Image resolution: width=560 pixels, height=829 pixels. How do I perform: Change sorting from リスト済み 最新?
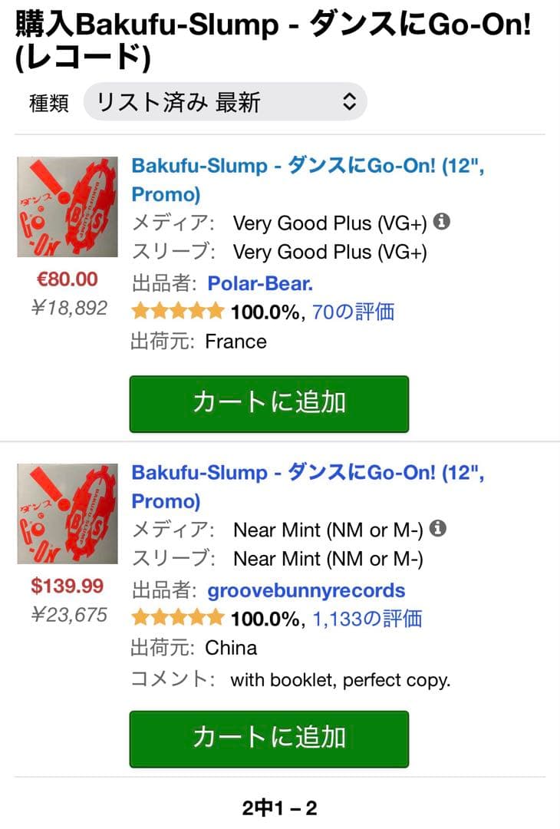225,101
